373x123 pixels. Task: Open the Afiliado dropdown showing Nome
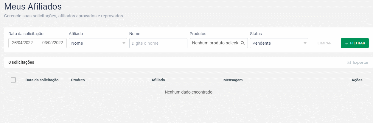click(98, 43)
